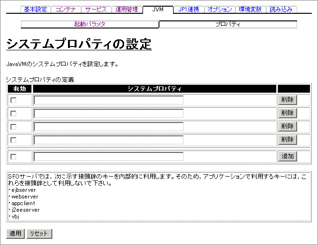Focus the fourth system property input field
Viewport: 318px width, 245px height.
[x=109, y=140]
